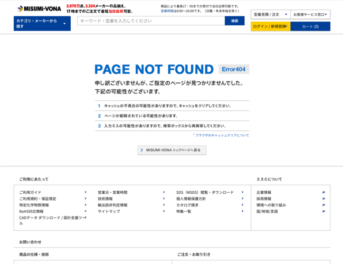Click the 営業時間 link in header
The height and width of the screenshot is (264, 343).
point(167,11)
